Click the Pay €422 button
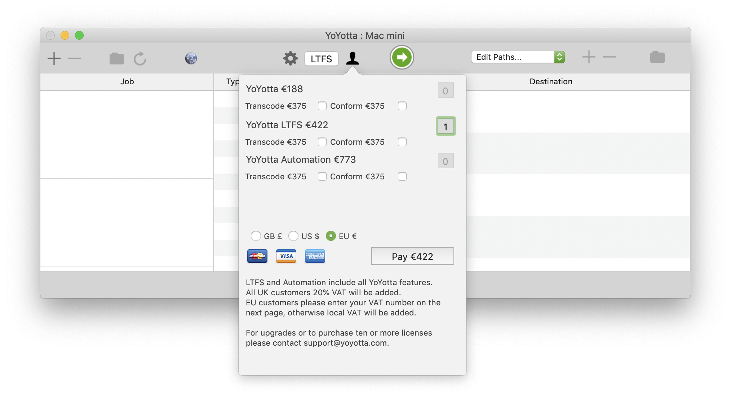This screenshot has height=404, width=731. pyautogui.click(x=412, y=256)
